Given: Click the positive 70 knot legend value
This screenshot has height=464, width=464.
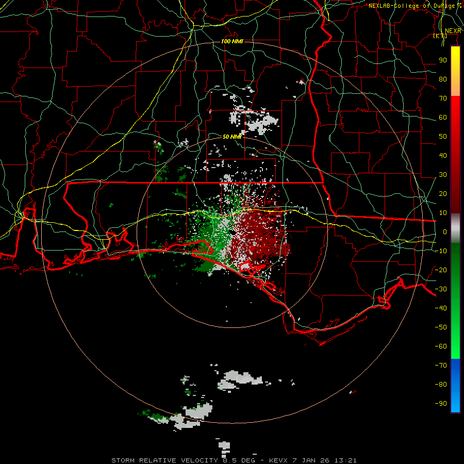Looking at the screenshot, I should point(443,98).
